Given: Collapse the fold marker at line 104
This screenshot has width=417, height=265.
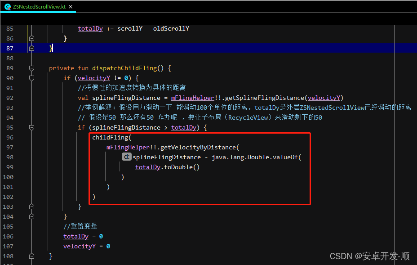Looking at the screenshot, I should (x=31, y=216).
